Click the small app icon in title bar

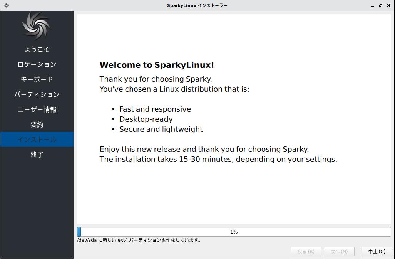coord(7,5)
